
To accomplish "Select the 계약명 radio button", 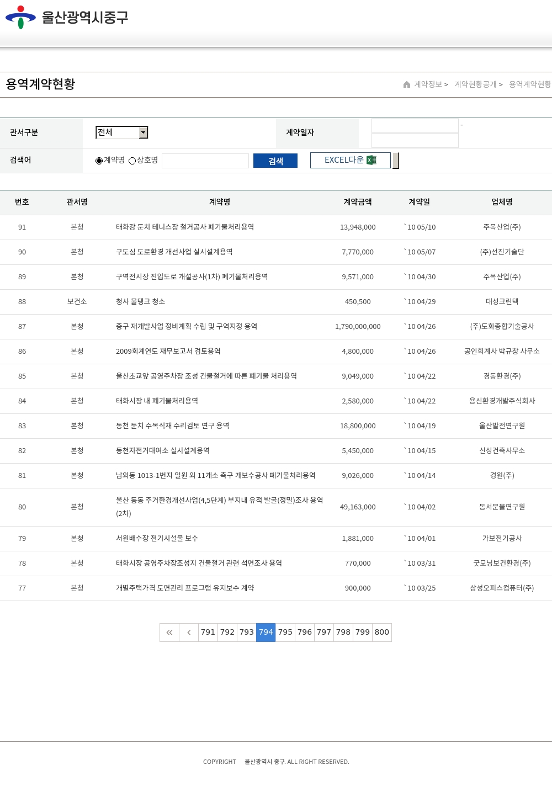I will point(99,161).
